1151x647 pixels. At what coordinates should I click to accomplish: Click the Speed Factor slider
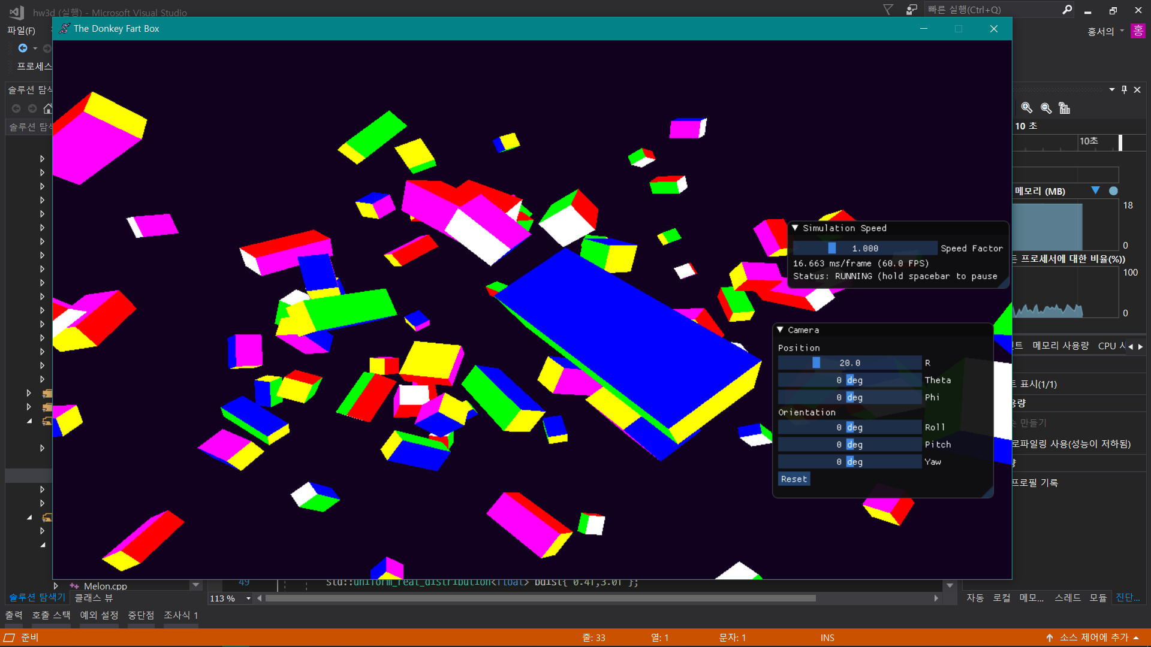[864, 248]
